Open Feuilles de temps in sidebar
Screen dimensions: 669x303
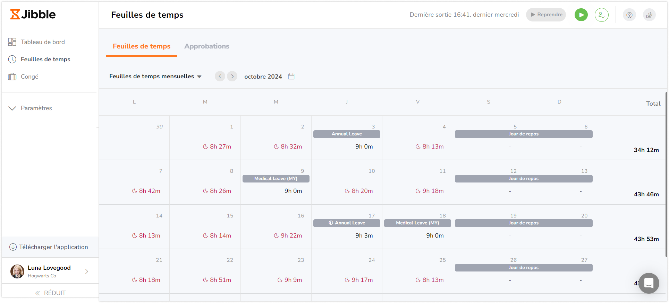click(x=39, y=59)
